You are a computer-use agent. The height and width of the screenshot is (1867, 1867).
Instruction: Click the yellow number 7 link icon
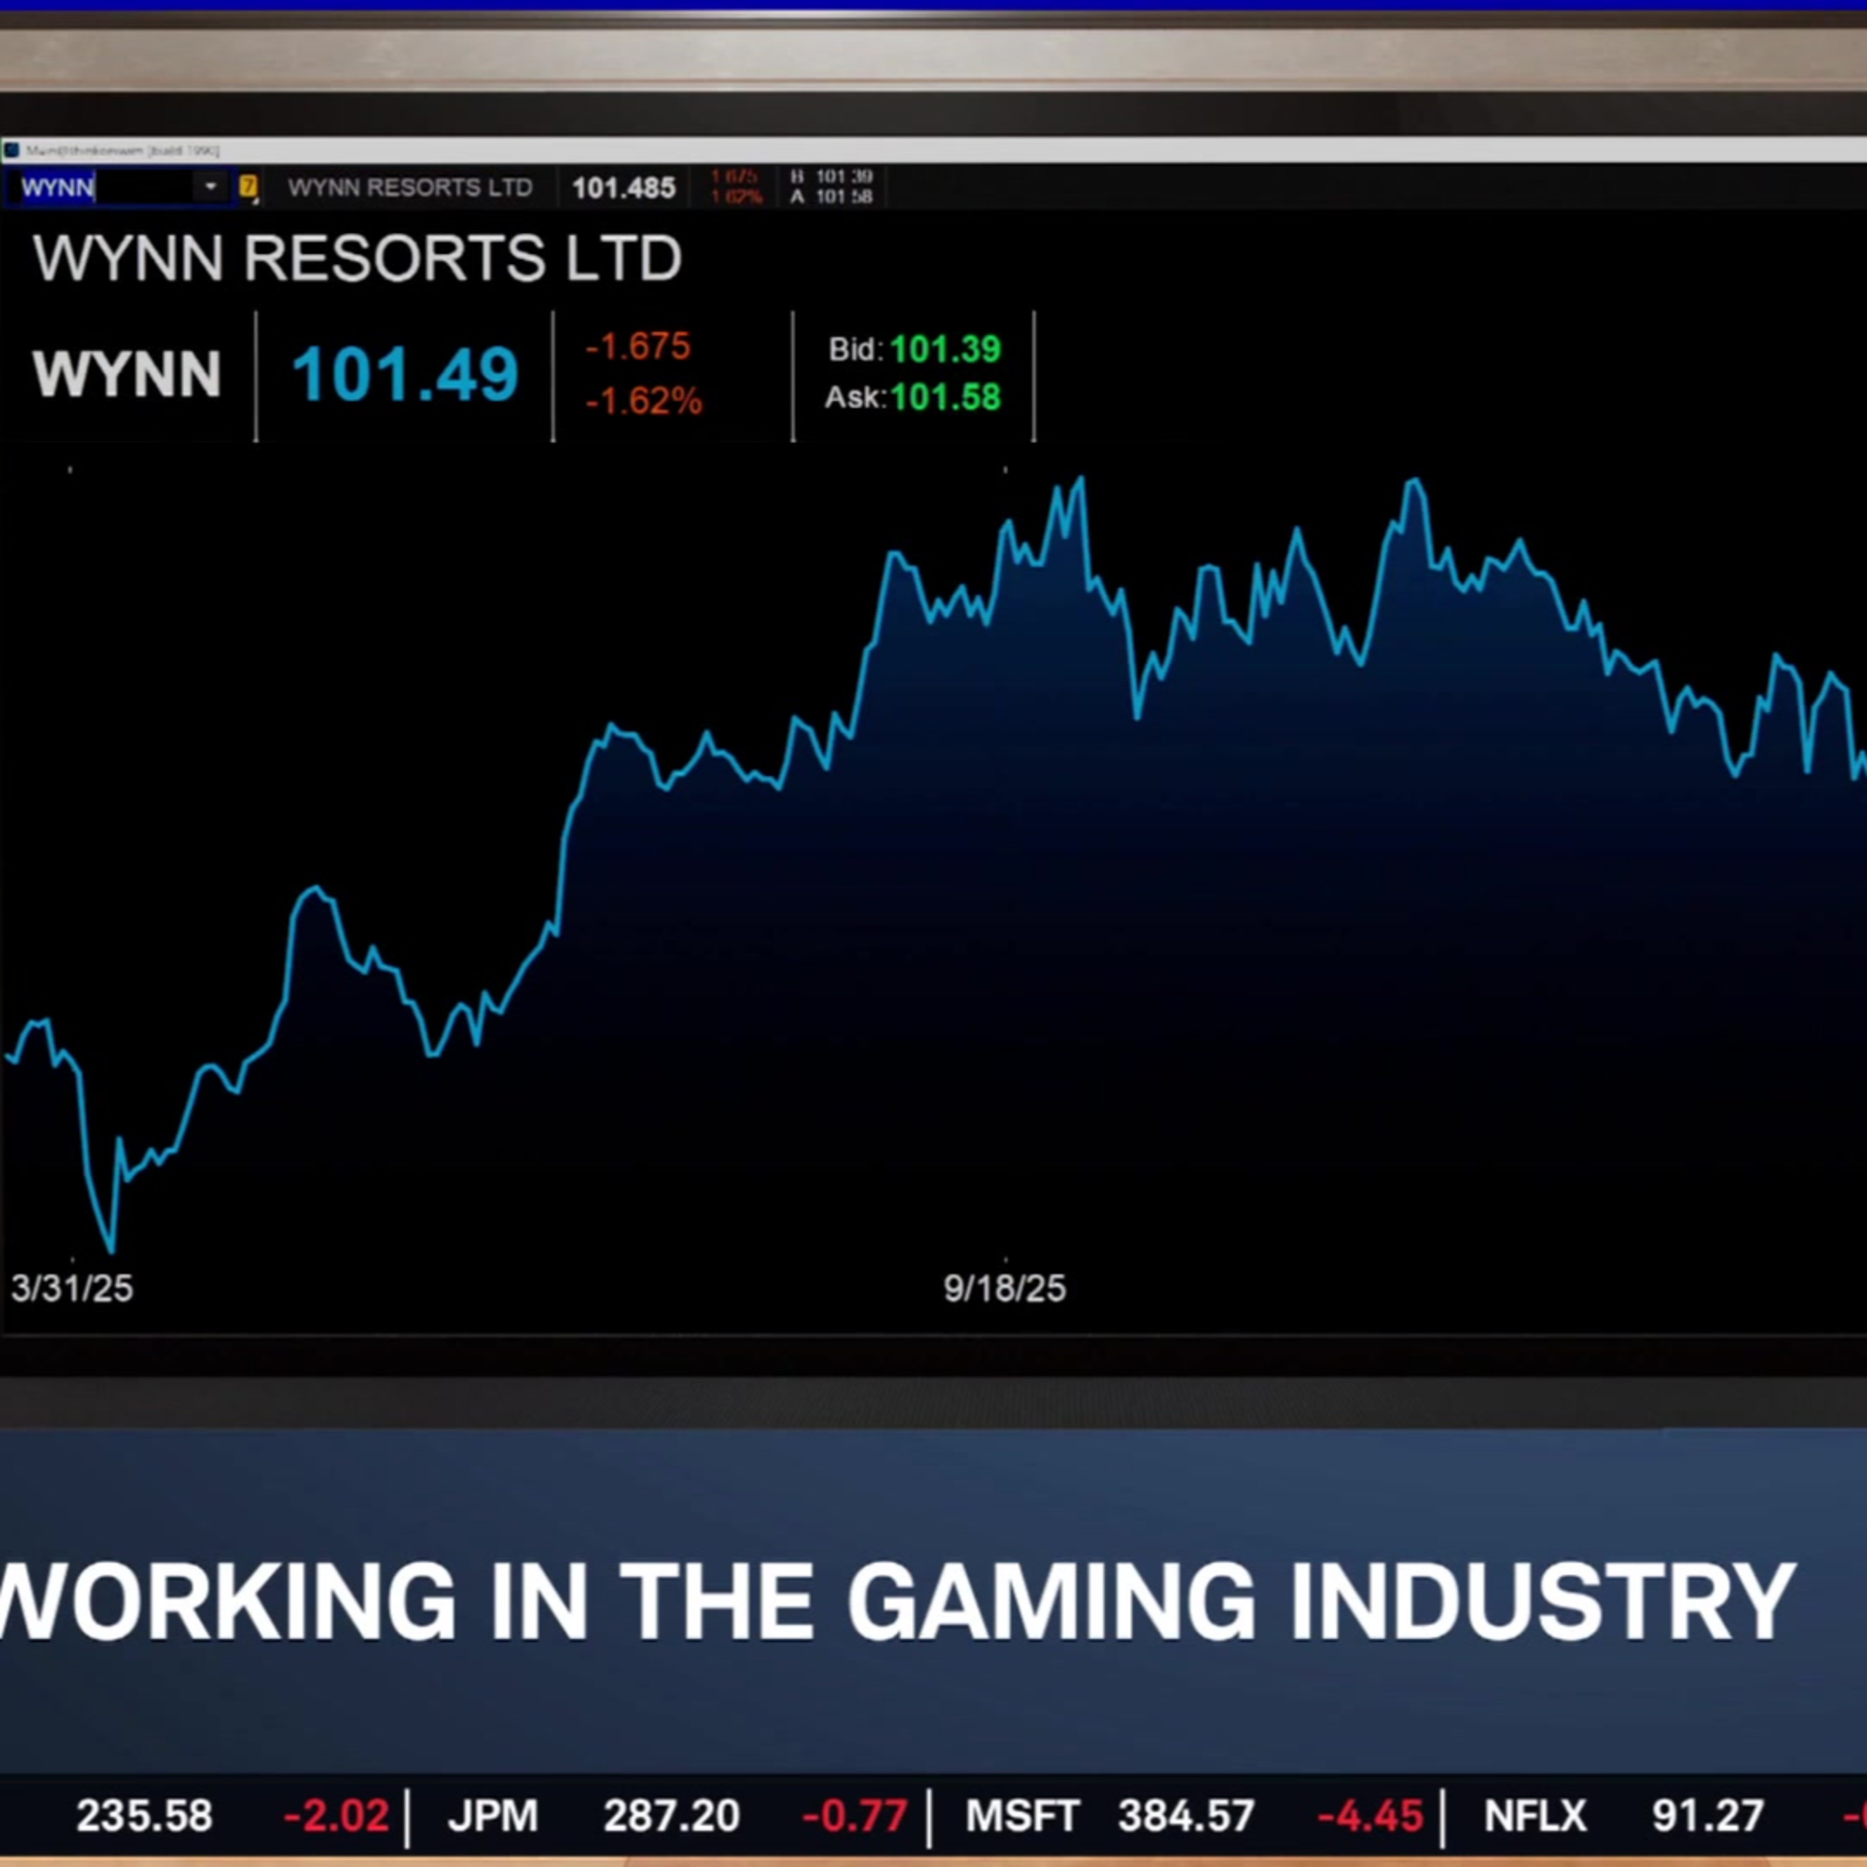[x=248, y=187]
